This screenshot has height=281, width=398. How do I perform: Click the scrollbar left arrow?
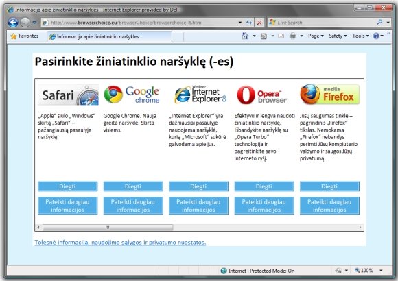38,228
